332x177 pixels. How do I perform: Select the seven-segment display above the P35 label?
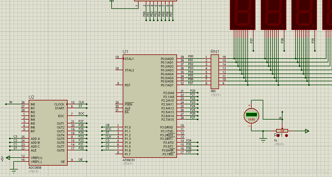(x=304, y=15)
